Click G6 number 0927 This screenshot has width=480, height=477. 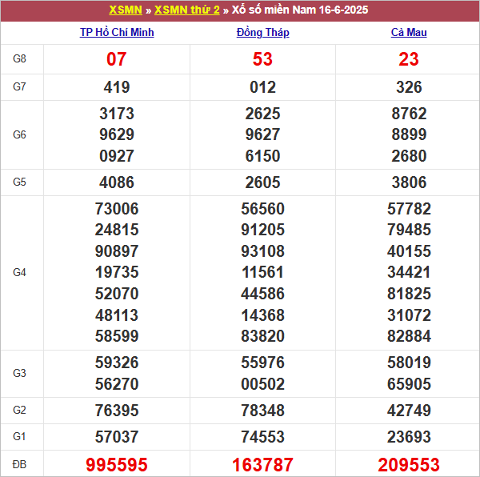(x=117, y=156)
